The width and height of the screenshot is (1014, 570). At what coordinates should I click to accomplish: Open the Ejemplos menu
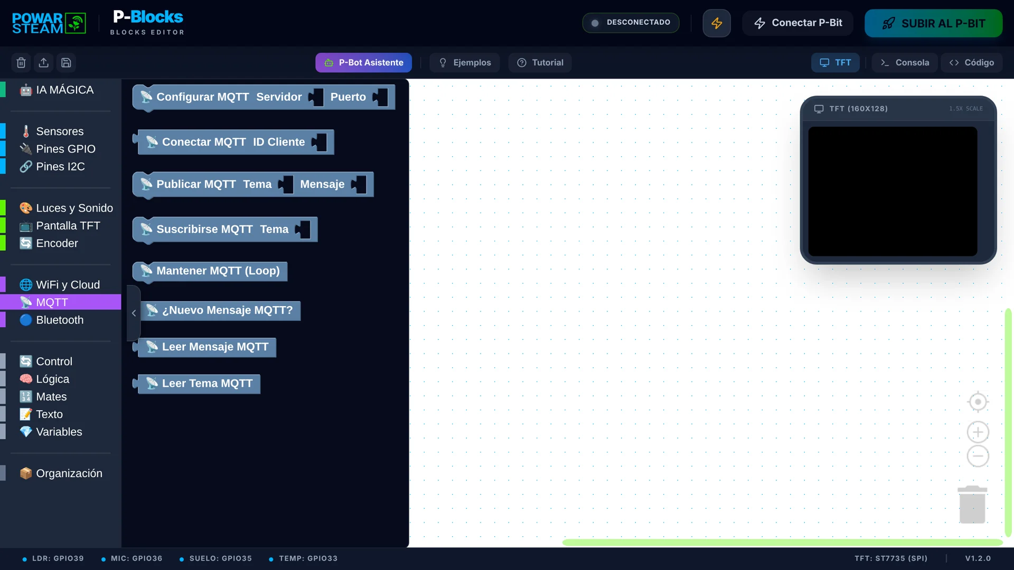[465, 63]
